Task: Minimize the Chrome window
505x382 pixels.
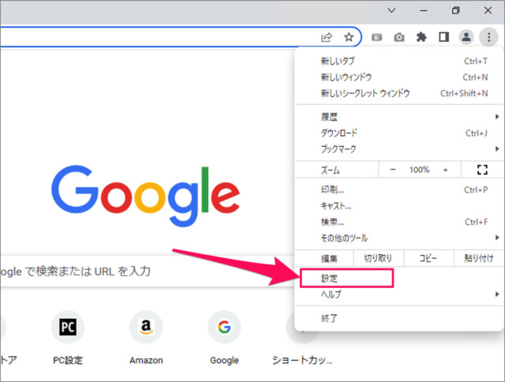Action: click(x=424, y=10)
